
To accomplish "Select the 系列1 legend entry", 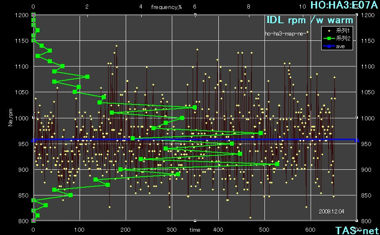I will pyautogui.click(x=337, y=31).
